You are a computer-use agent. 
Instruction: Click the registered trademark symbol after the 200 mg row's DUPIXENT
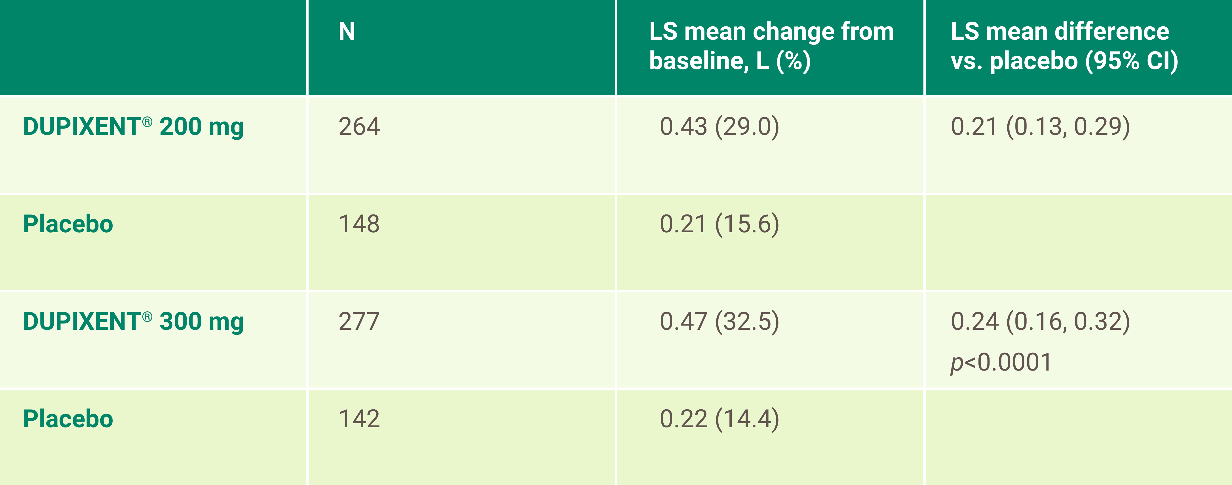pos(147,122)
